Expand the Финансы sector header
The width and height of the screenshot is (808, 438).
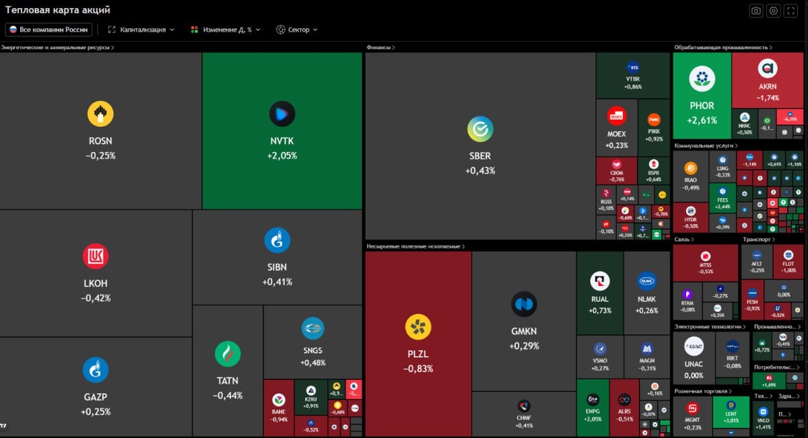pyautogui.click(x=381, y=48)
